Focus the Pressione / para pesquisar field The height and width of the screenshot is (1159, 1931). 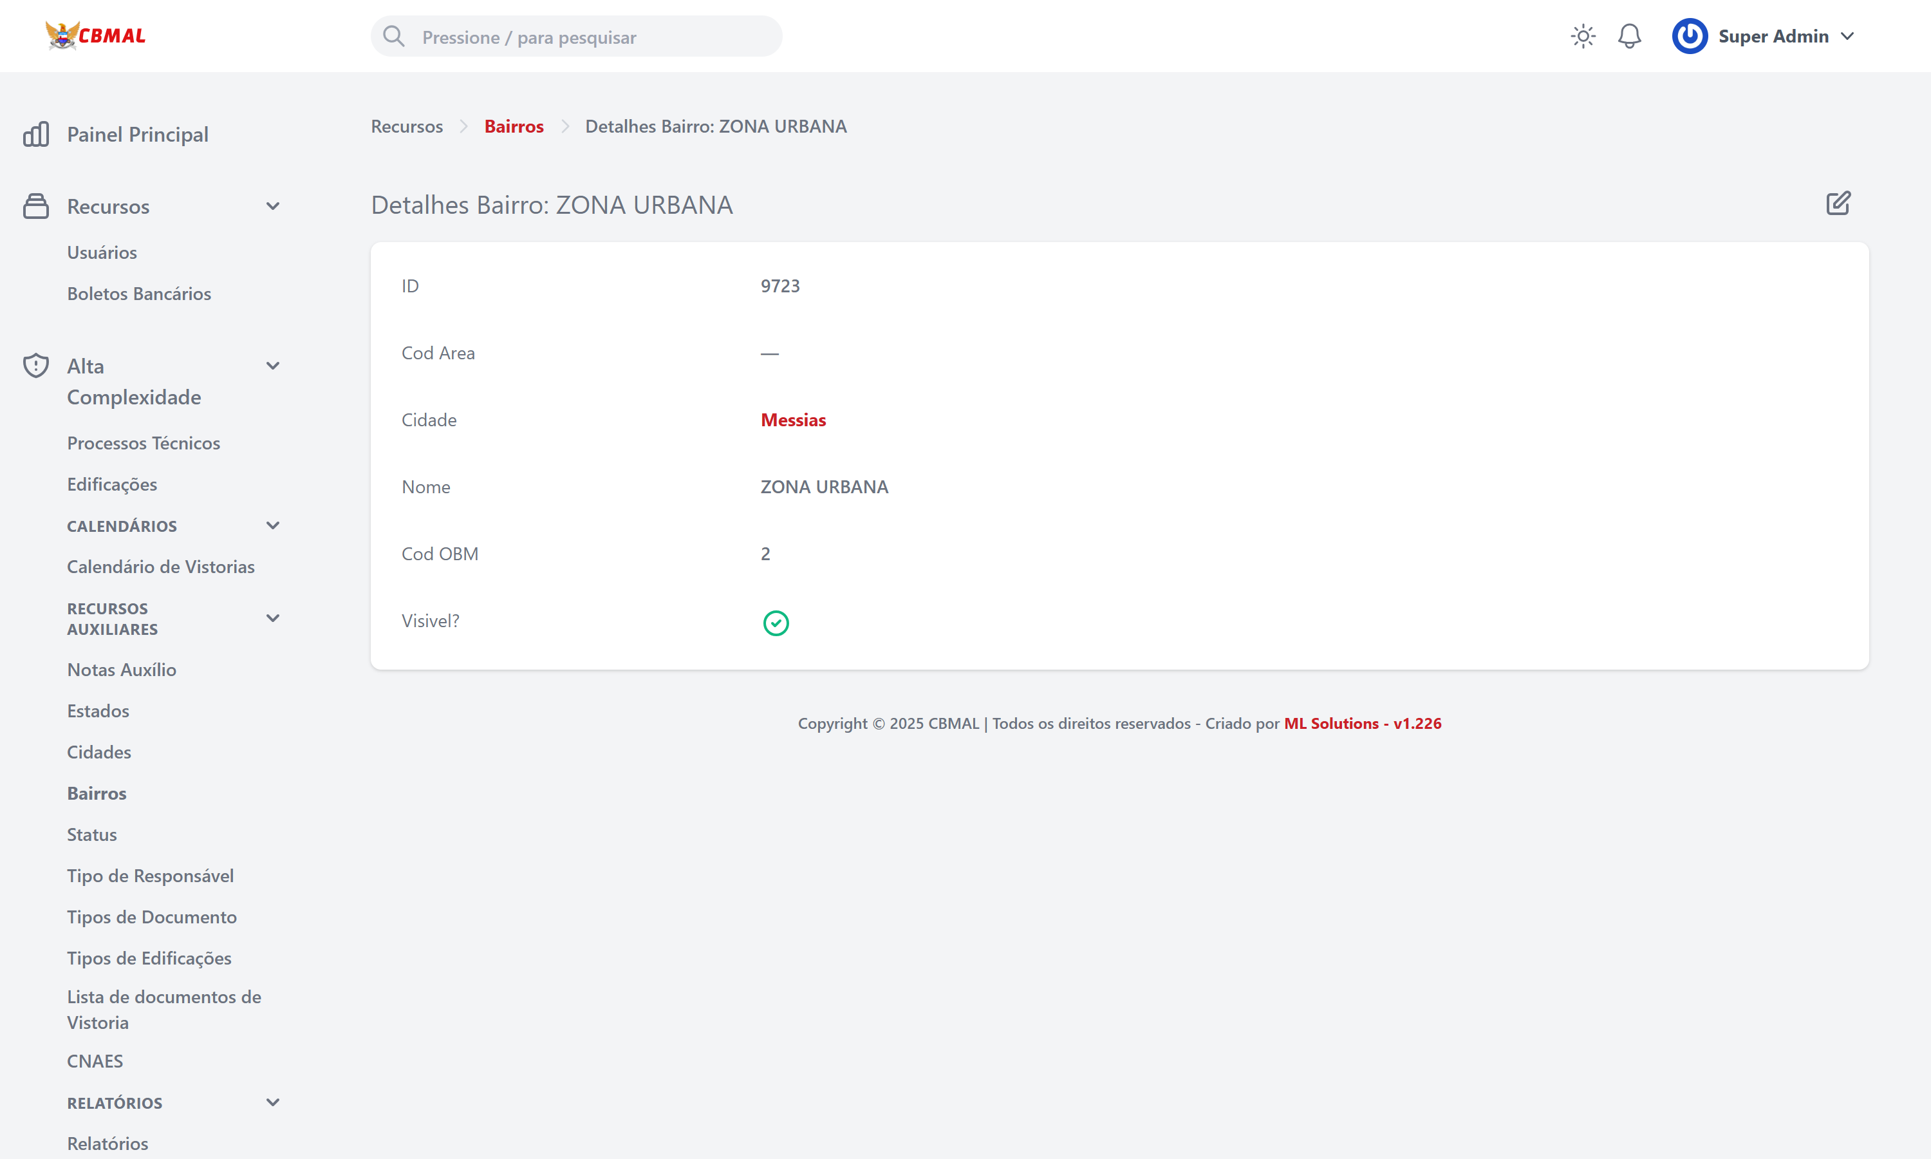click(593, 37)
